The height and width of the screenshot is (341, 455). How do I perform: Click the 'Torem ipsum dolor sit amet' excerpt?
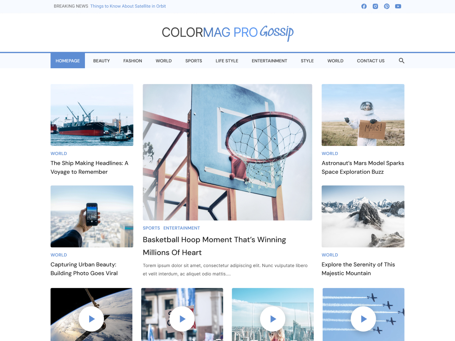(225, 269)
